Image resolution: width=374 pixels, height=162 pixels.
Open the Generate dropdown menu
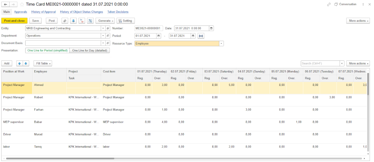click(106, 21)
